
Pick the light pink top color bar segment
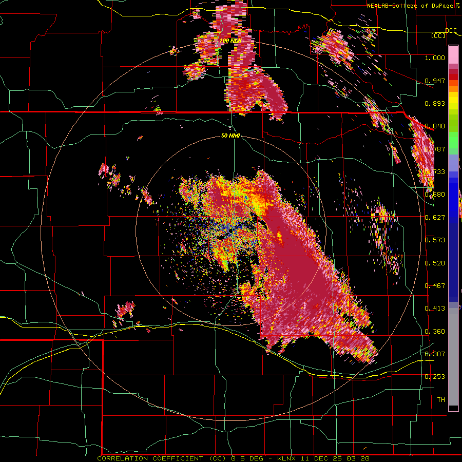tap(453, 54)
